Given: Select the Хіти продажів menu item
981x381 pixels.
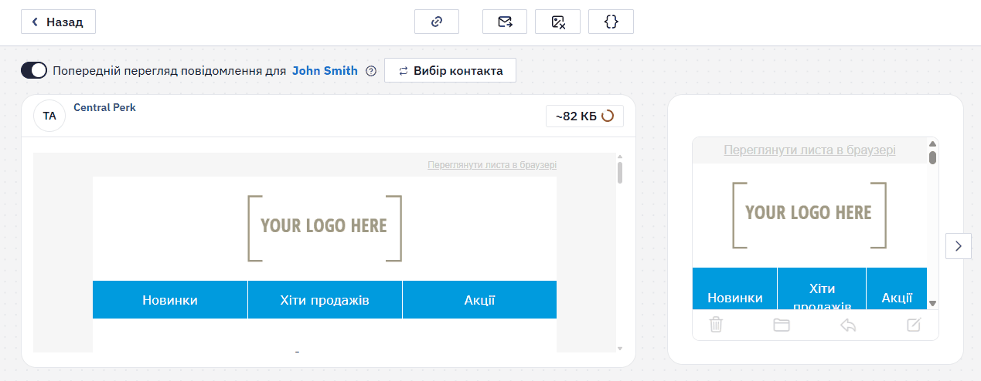Looking at the screenshot, I should [325, 300].
